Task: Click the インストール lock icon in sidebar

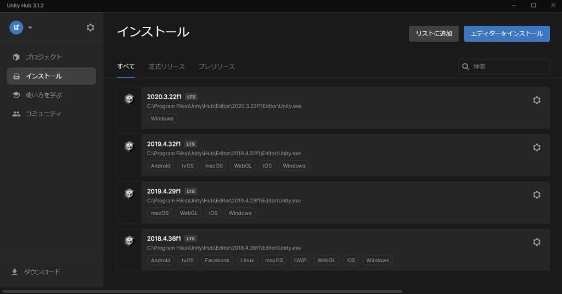Action: pos(16,76)
